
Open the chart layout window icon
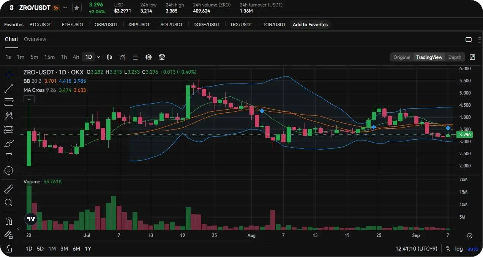click(469, 39)
